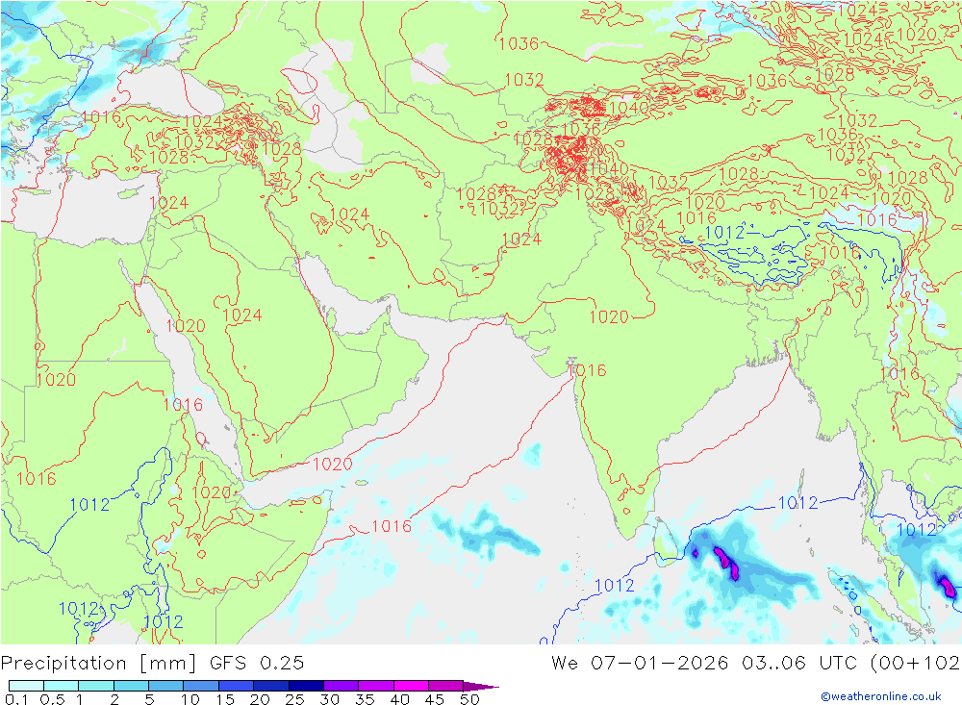Image resolution: width=962 pixels, height=705 pixels.
Task: Click the lightest cyan 0.1–0.5 legend swatch
Action: pos(26,686)
